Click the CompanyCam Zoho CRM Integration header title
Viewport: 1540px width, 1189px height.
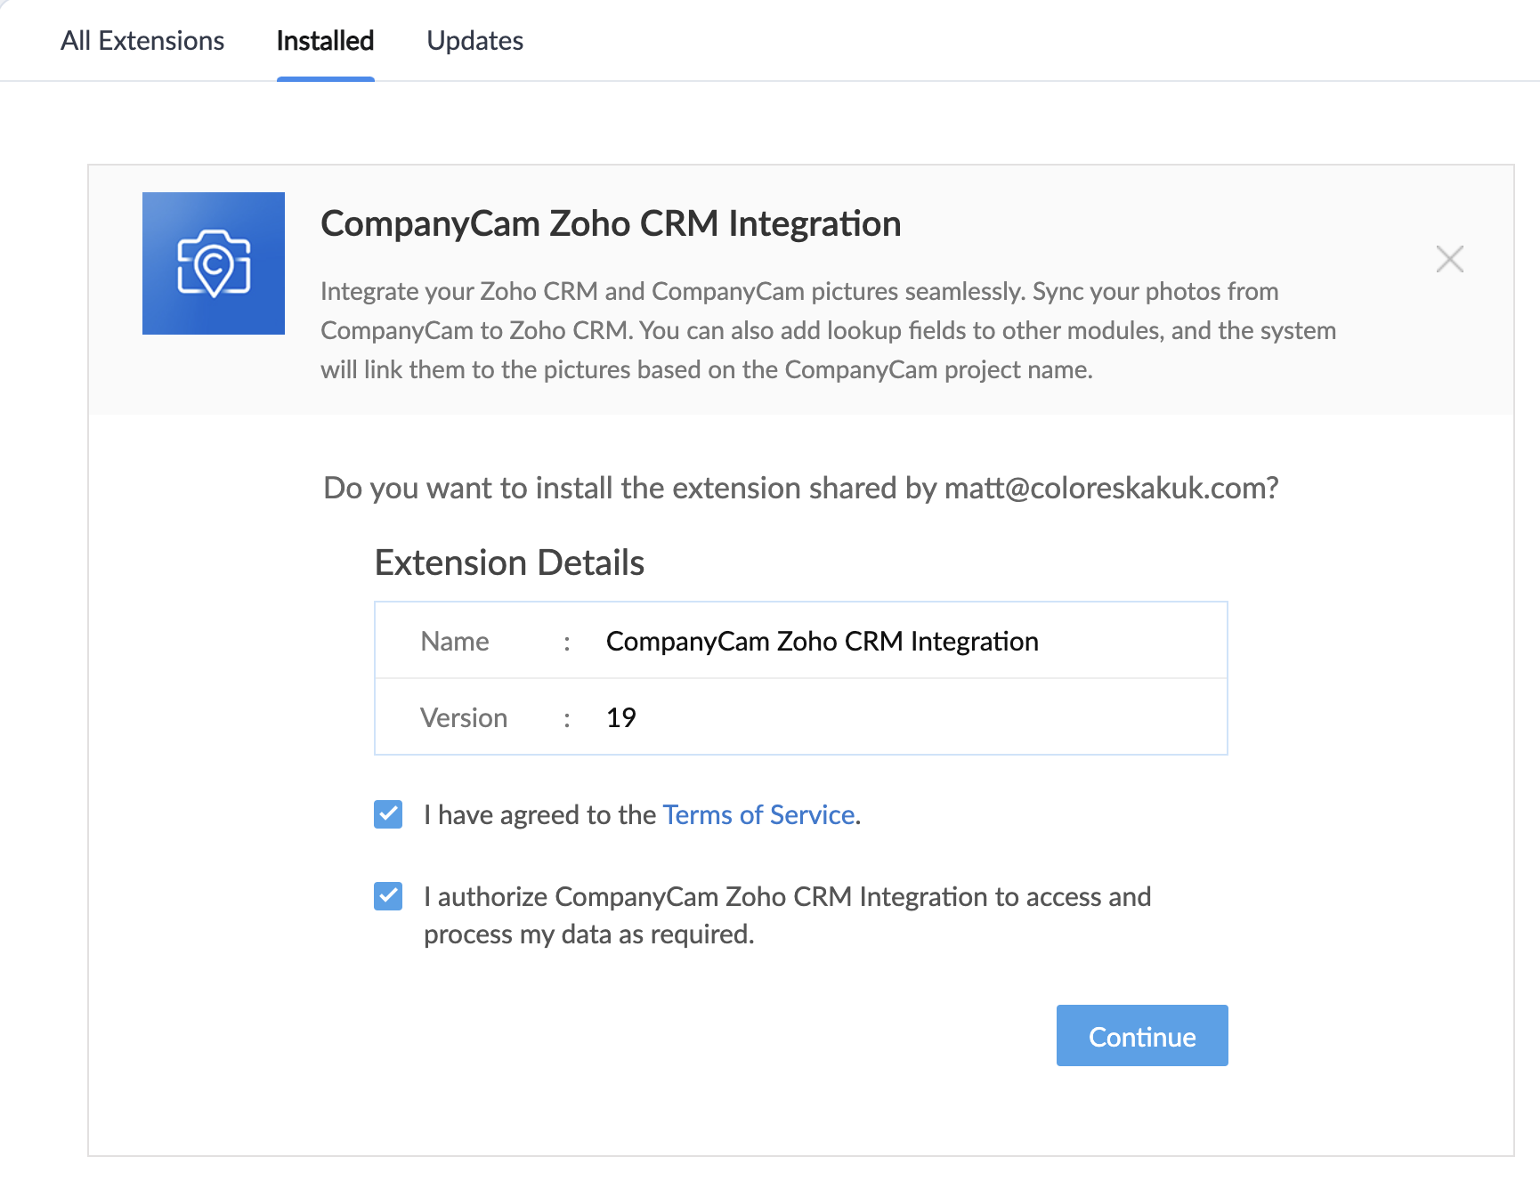pyautogui.click(x=611, y=224)
